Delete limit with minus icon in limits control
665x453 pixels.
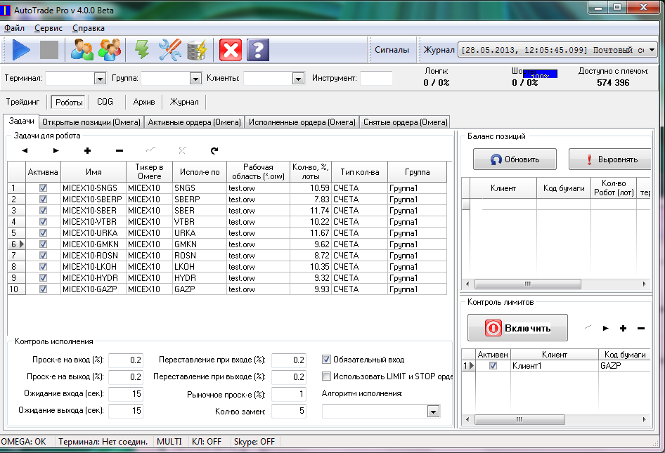(641, 328)
